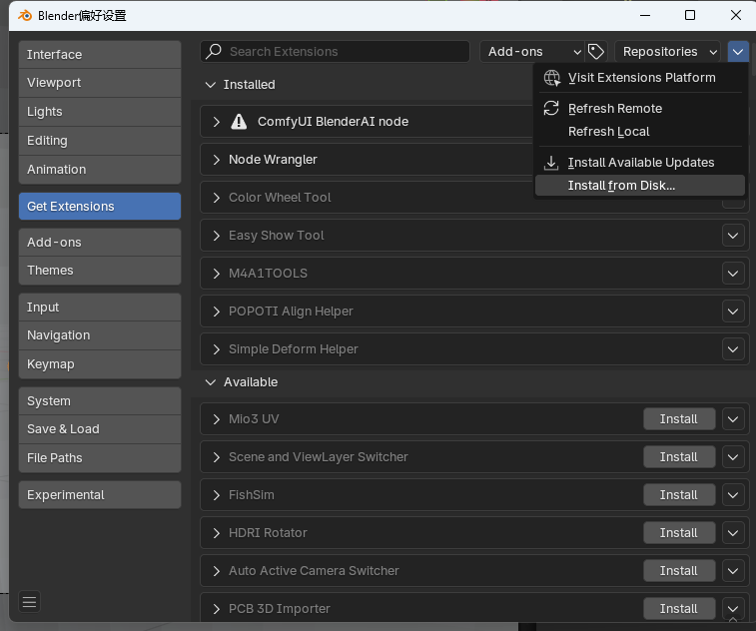Open the Repositories dropdown
Screen dimensions: 756x631
[668, 52]
